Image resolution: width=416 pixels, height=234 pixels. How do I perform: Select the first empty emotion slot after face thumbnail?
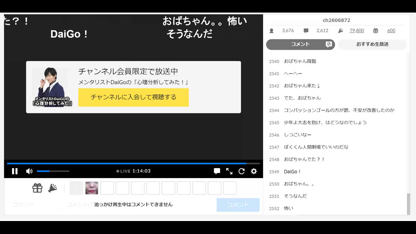pos(107,188)
